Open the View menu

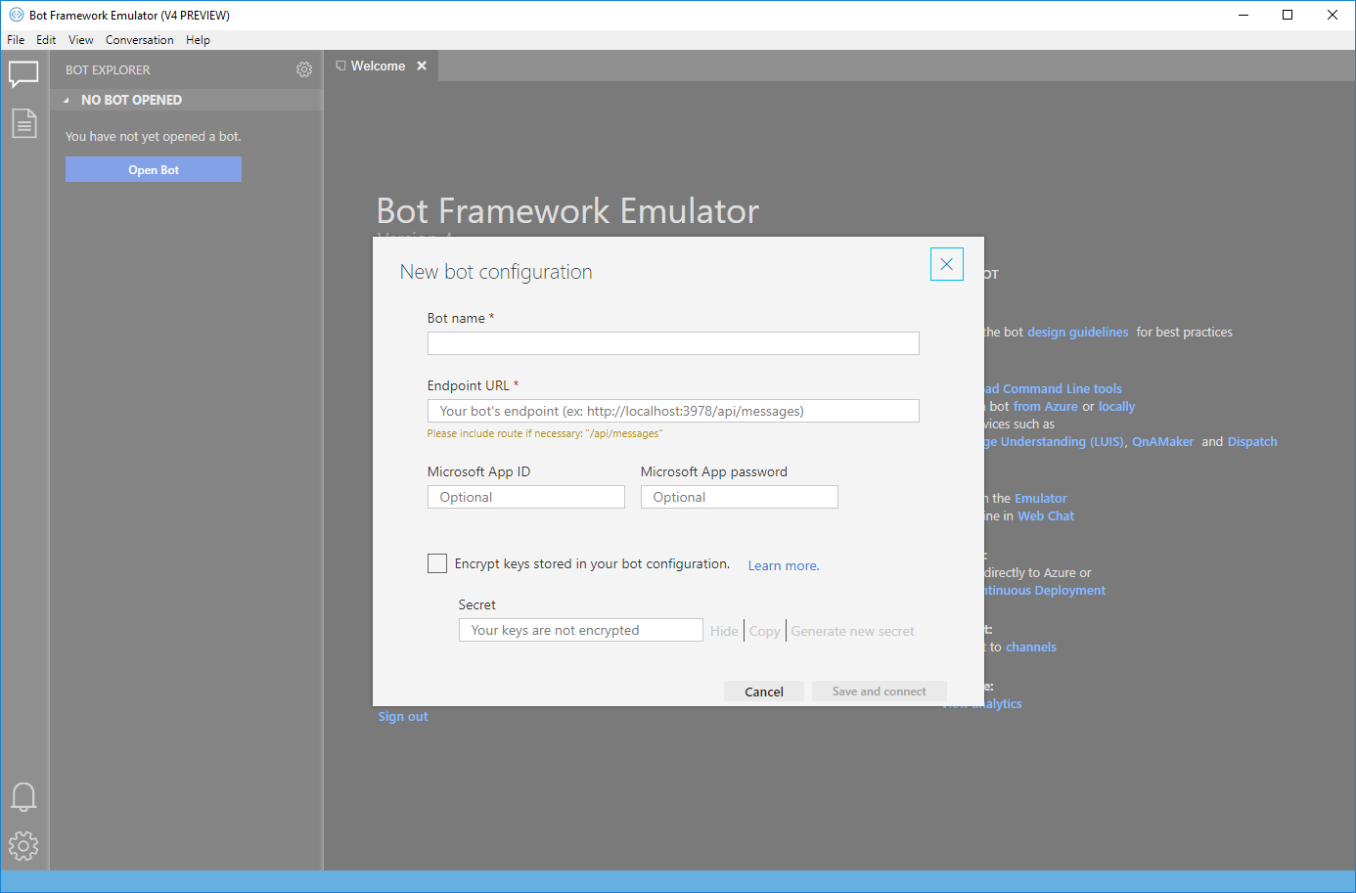point(81,40)
